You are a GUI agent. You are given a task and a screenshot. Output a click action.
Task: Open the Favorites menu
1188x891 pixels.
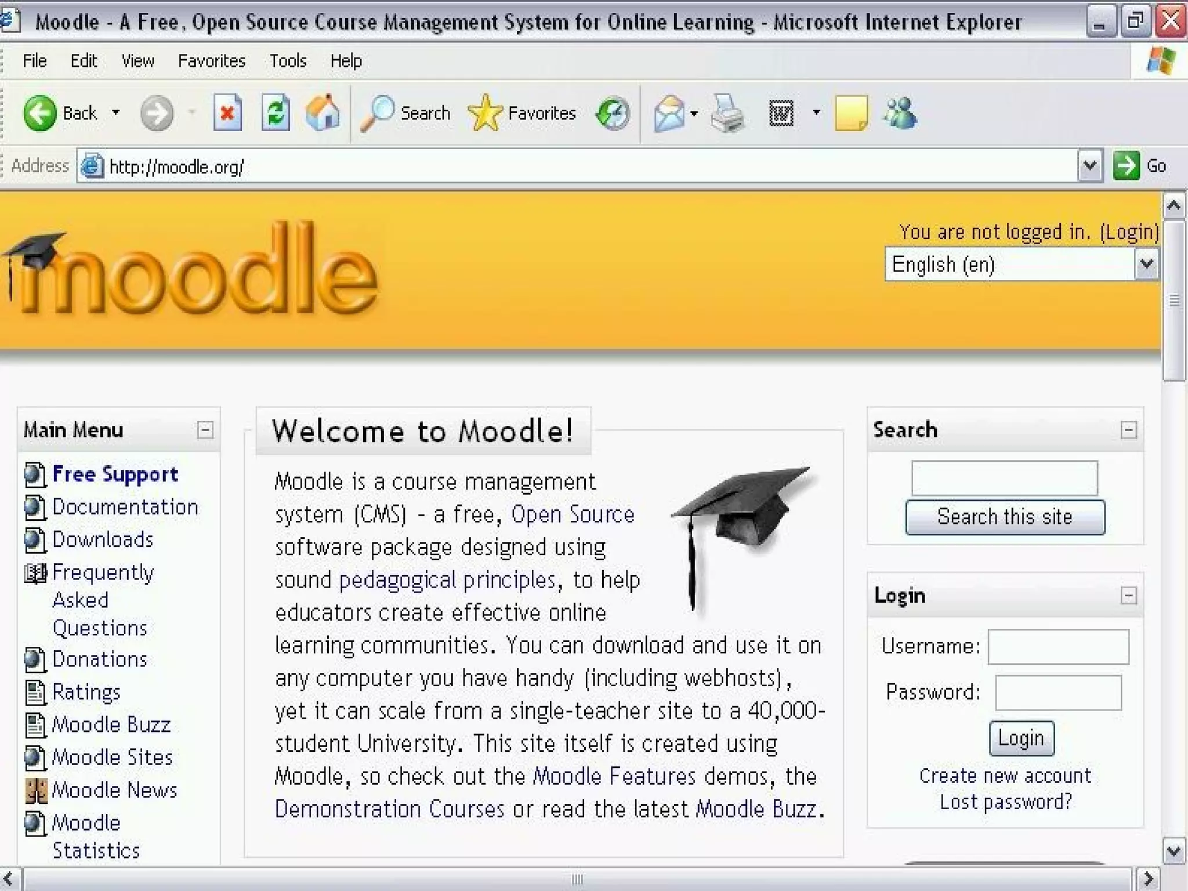[x=211, y=61]
